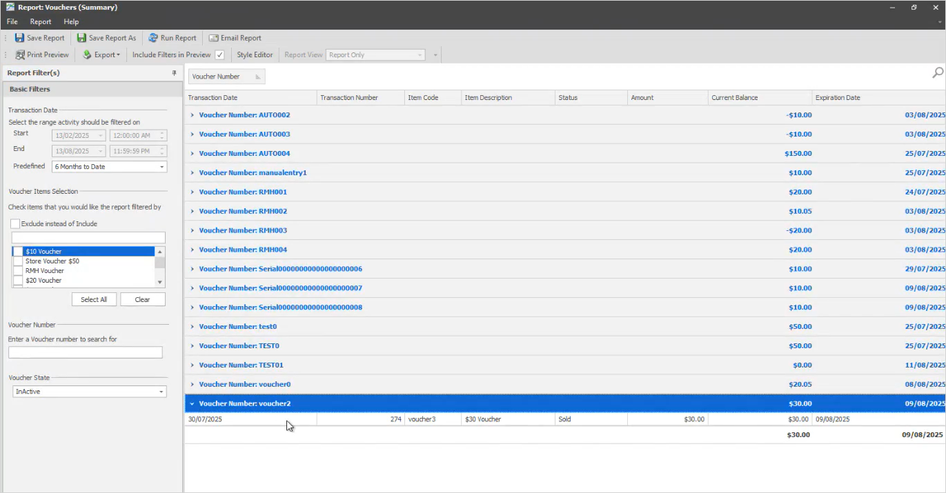The image size is (946, 493).
Task: Click the Save Report disk icon
Action: 19,38
